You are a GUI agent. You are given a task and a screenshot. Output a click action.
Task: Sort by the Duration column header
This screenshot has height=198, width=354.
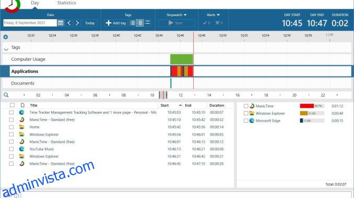[217, 105]
